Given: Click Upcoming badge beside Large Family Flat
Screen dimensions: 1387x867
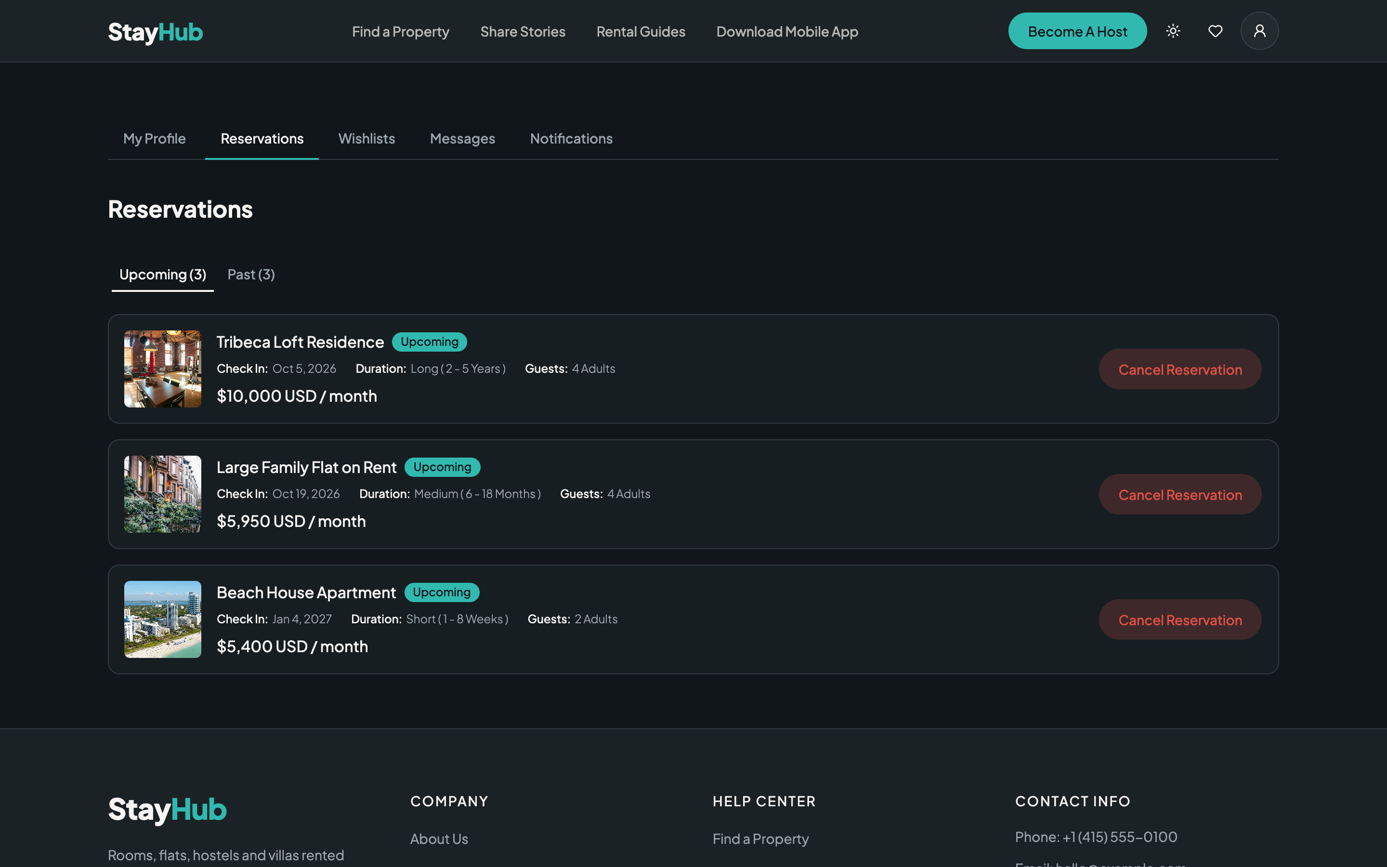Looking at the screenshot, I should point(443,467).
